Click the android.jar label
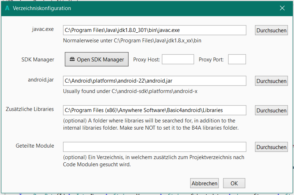The image size is (294, 195). pyautogui.click(x=41, y=80)
